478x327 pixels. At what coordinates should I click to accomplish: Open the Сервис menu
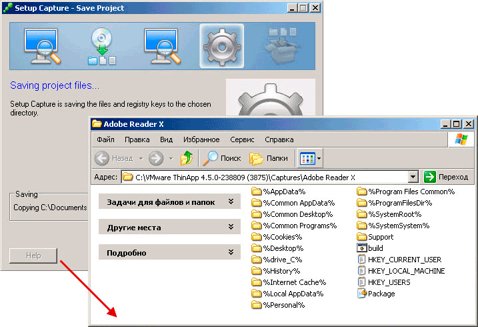(242, 139)
